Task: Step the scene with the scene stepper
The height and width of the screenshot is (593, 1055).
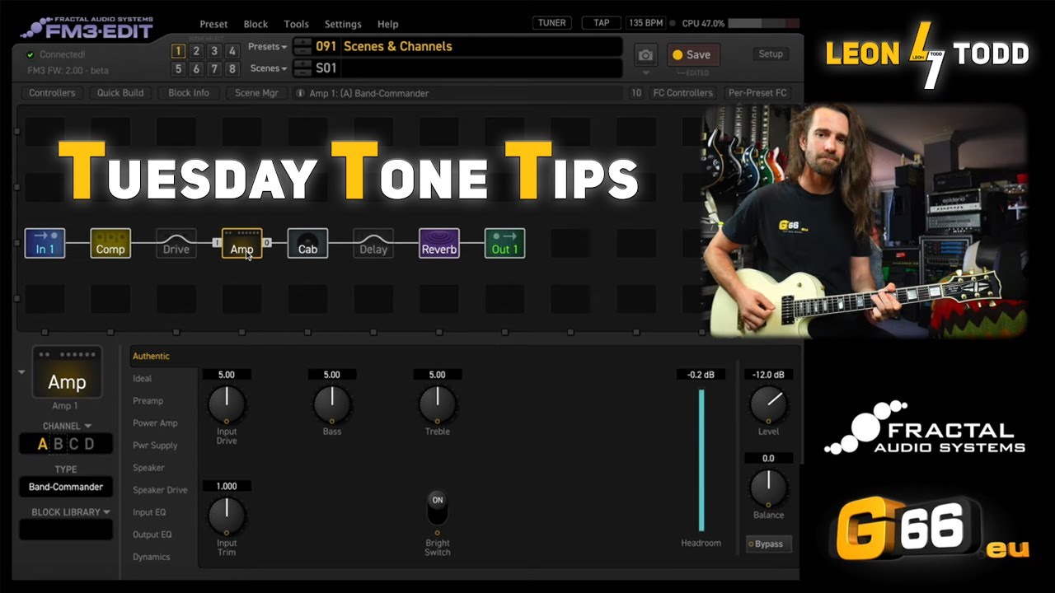Action: point(302,68)
